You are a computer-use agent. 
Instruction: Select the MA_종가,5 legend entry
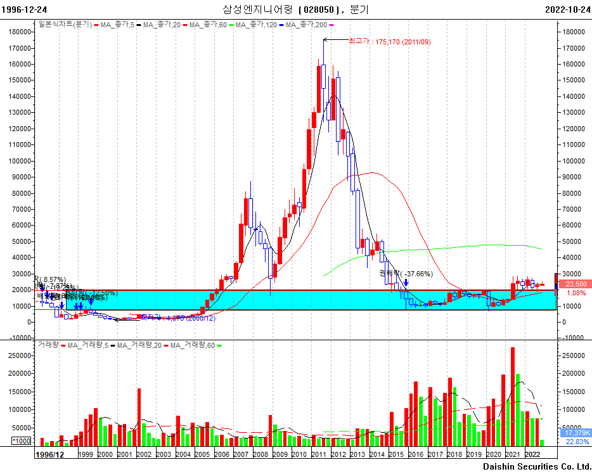click(x=117, y=25)
